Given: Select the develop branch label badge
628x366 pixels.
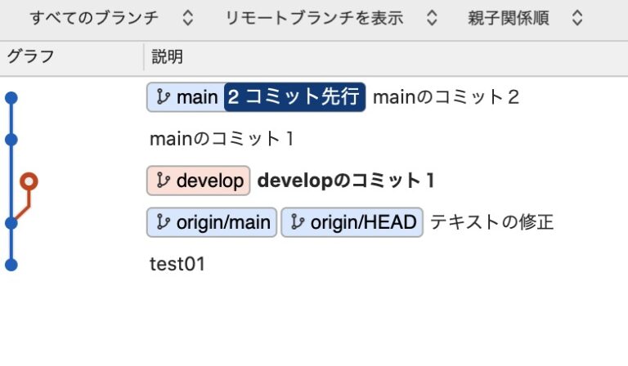Looking at the screenshot, I should (199, 181).
